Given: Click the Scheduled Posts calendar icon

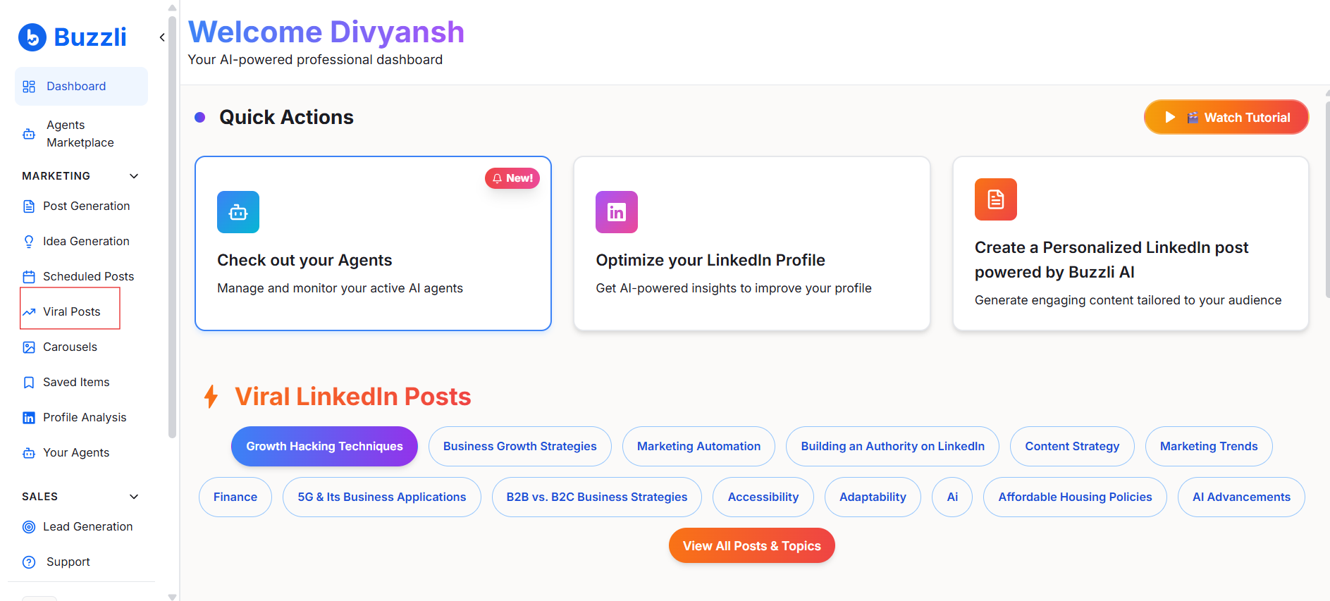Looking at the screenshot, I should coord(29,277).
